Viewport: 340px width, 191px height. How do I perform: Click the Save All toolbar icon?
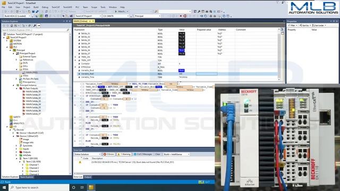click(37, 12)
